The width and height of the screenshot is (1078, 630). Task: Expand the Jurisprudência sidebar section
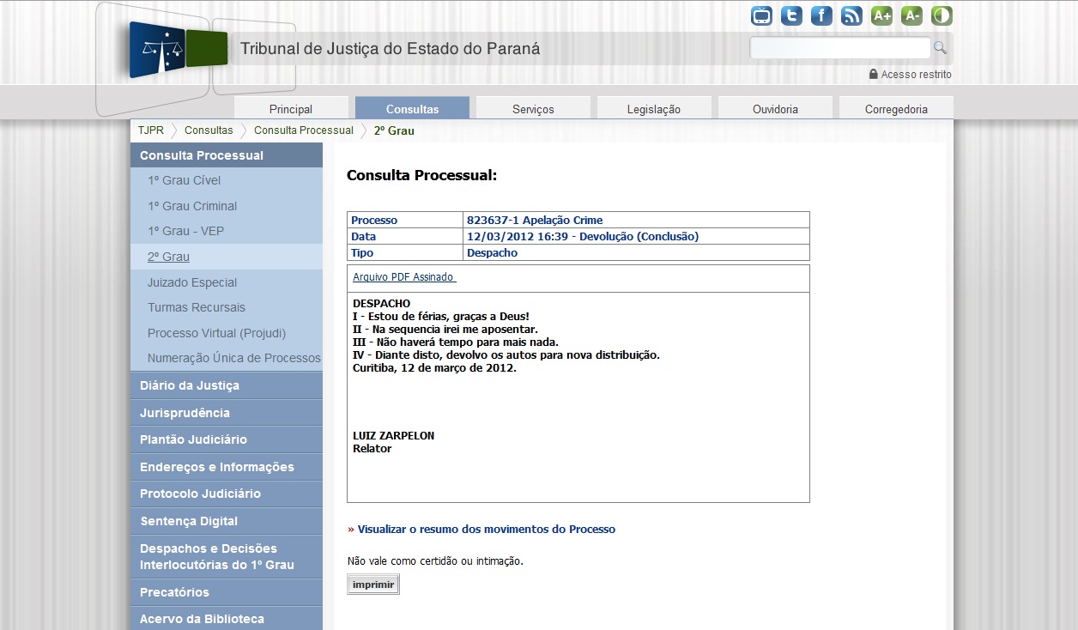coord(185,413)
